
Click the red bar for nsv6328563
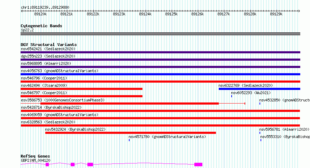point(160,125)
